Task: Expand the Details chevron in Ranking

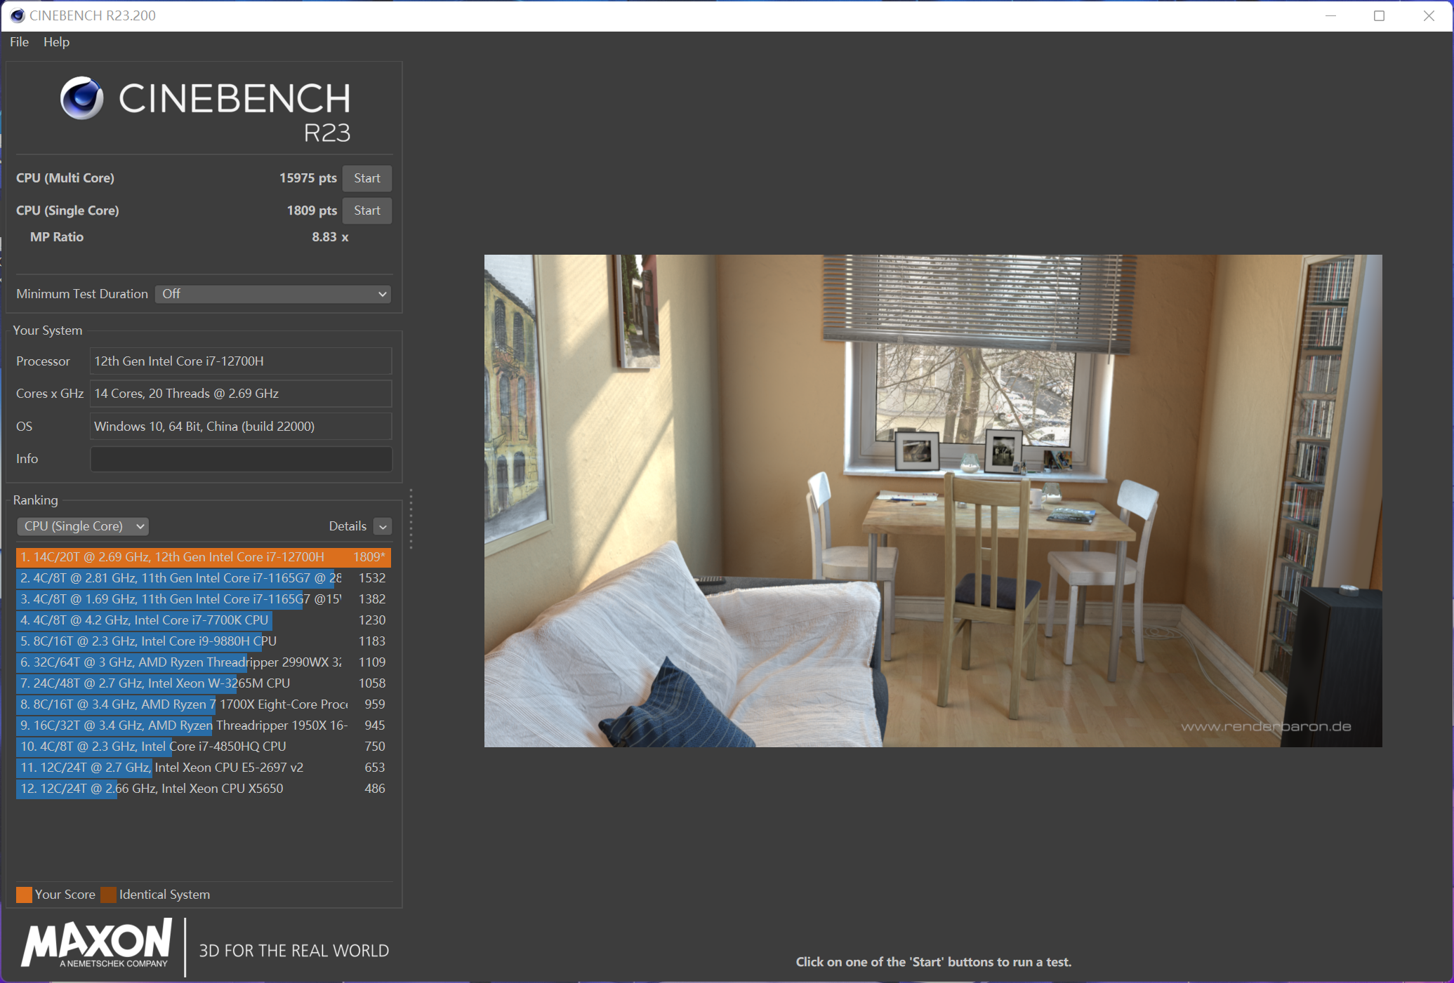Action: tap(383, 526)
